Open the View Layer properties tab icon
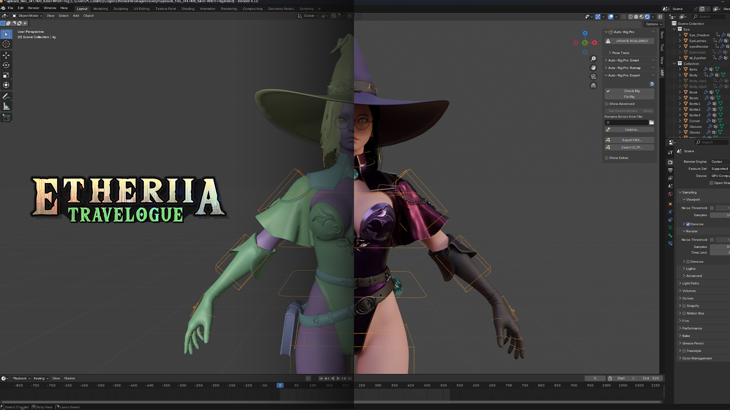 [x=670, y=178]
